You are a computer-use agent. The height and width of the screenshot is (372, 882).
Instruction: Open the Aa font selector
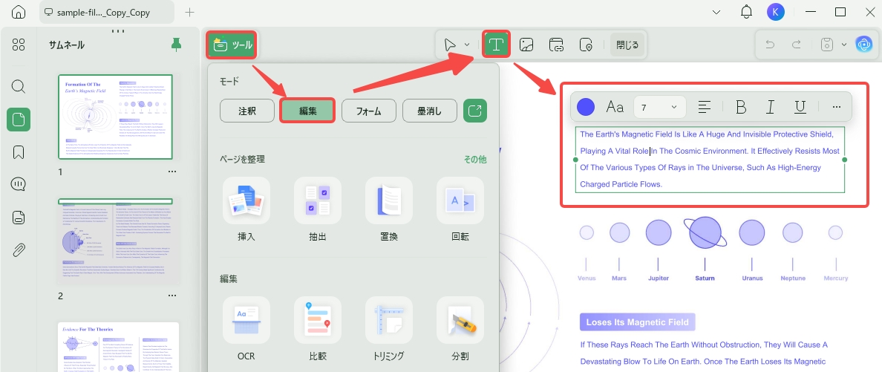[615, 106]
